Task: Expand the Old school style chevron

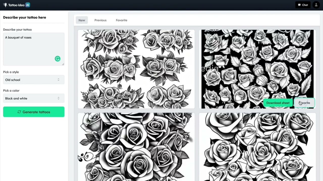Action: (x=58, y=80)
